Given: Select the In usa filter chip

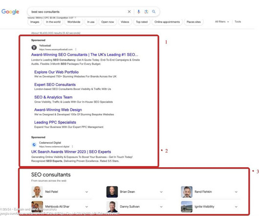Looking at the screenshot, I should [91, 22].
